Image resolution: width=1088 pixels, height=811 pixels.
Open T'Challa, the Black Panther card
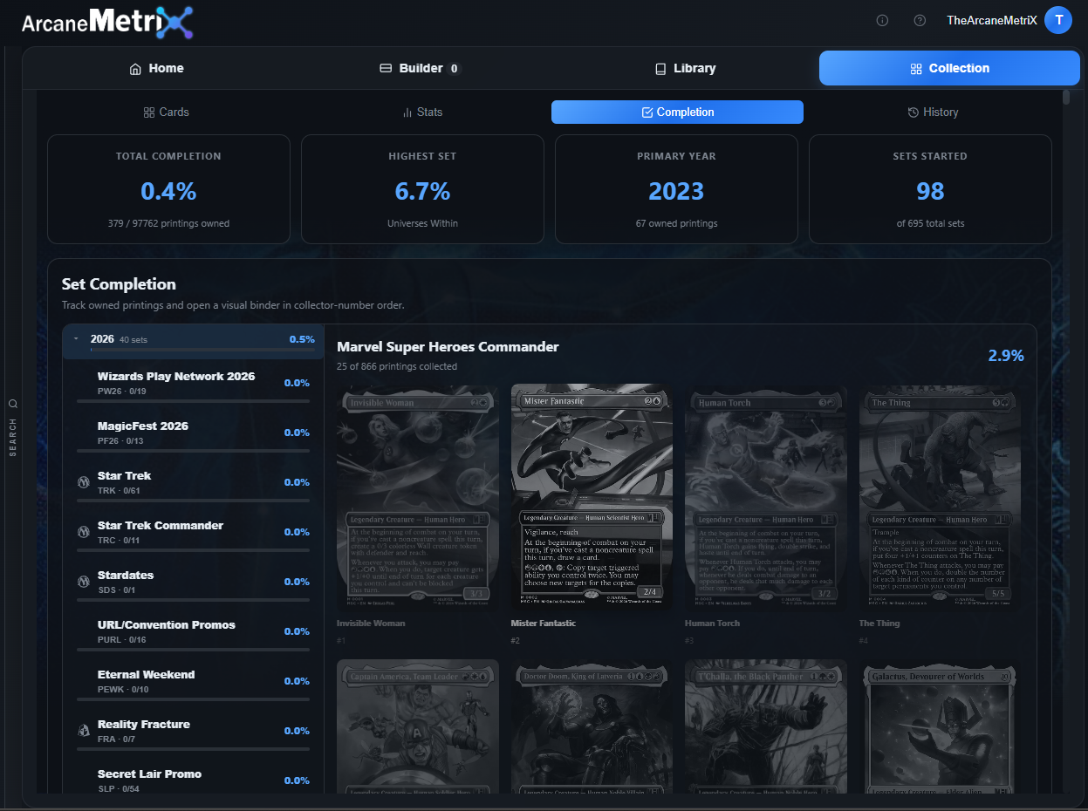tap(766, 726)
